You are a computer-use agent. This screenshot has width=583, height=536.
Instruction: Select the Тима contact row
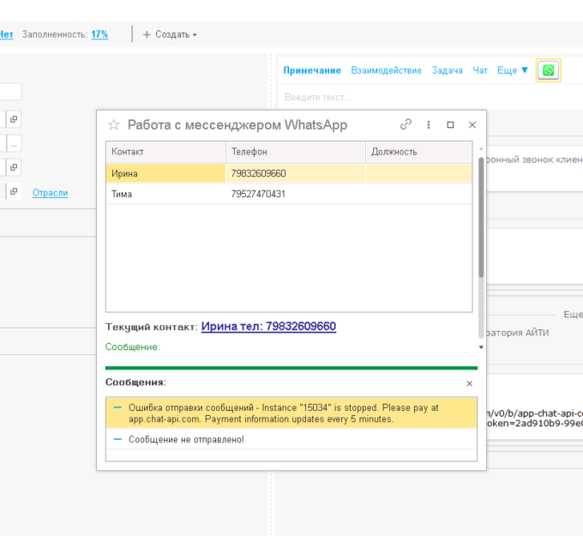click(x=289, y=194)
